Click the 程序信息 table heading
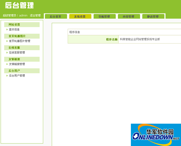Screen dimensions: 181x146 [75, 32]
